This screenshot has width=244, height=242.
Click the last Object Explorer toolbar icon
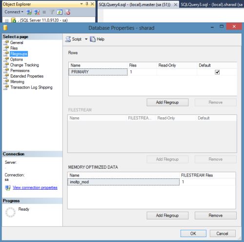point(67,12)
